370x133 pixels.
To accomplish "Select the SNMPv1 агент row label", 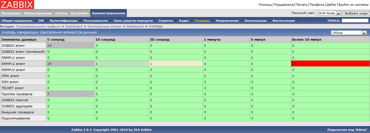I will (x=13, y=58).
